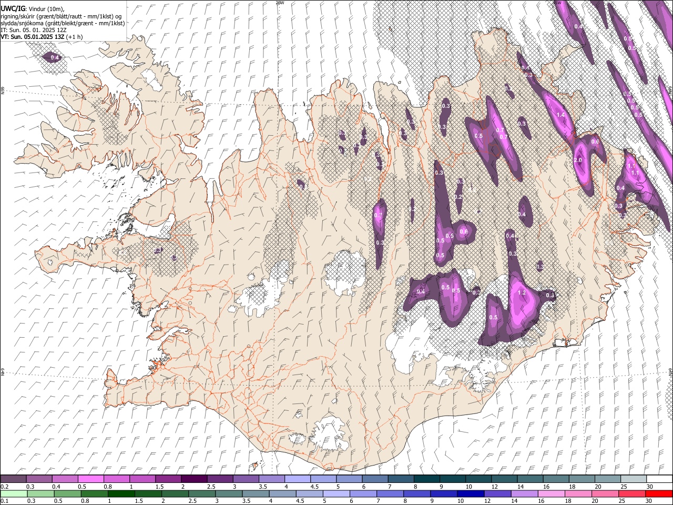
Task: Pick bright pink upper legend swatch starting at 0.5
Action: [90, 479]
